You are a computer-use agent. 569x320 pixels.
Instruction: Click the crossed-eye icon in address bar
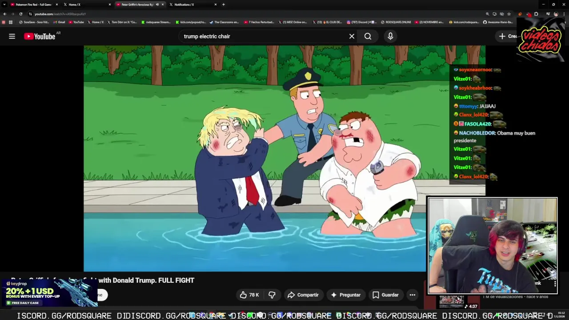click(x=502, y=14)
